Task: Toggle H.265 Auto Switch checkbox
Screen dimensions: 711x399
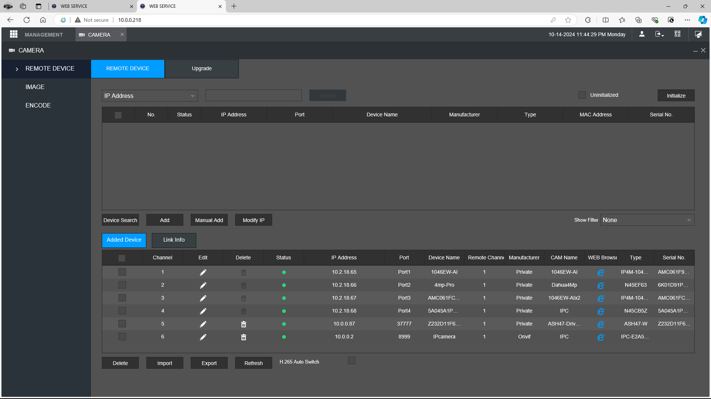Action: pyautogui.click(x=352, y=361)
